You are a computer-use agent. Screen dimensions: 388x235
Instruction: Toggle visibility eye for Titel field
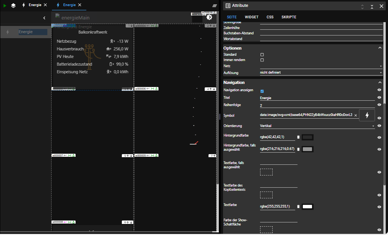[x=379, y=98]
